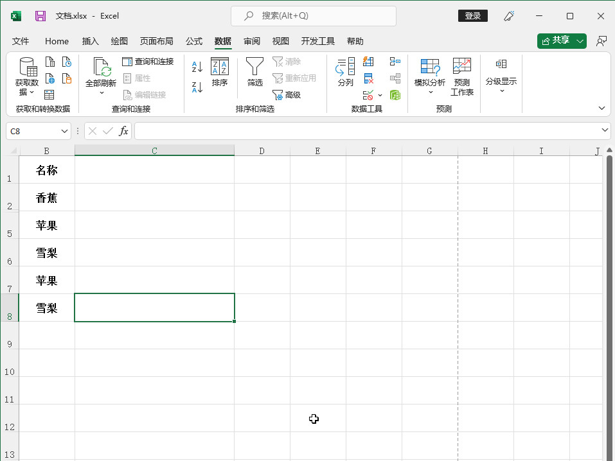
Task: Click the 登录 sign-in button
Action: [x=472, y=15]
